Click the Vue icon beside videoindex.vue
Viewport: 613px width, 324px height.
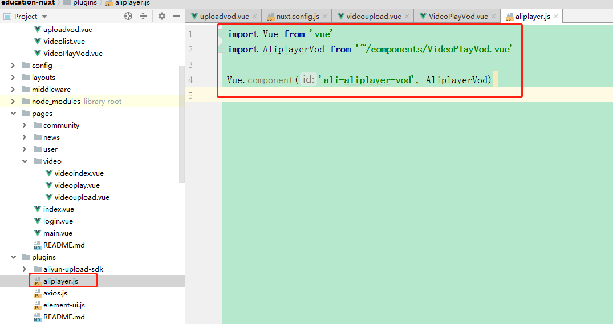click(49, 173)
